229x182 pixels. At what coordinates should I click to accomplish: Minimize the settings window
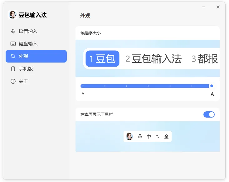point(204,7)
